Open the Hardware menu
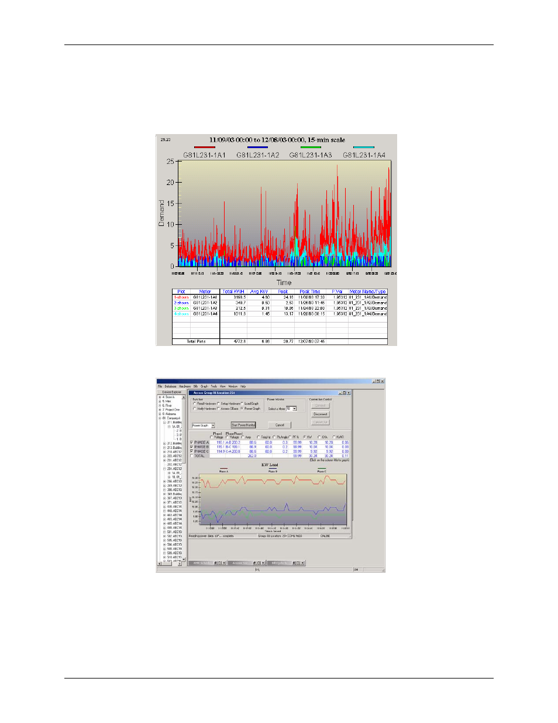The height and width of the screenshot is (723, 558). (185, 386)
